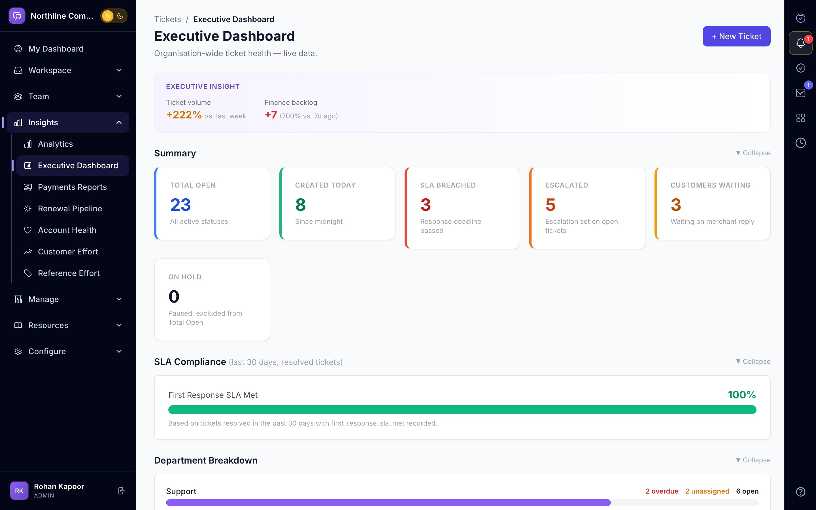Open the mail inbox icon
Image resolution: width=816 pixels, height=510 pixels.
(x=800, y=93)
